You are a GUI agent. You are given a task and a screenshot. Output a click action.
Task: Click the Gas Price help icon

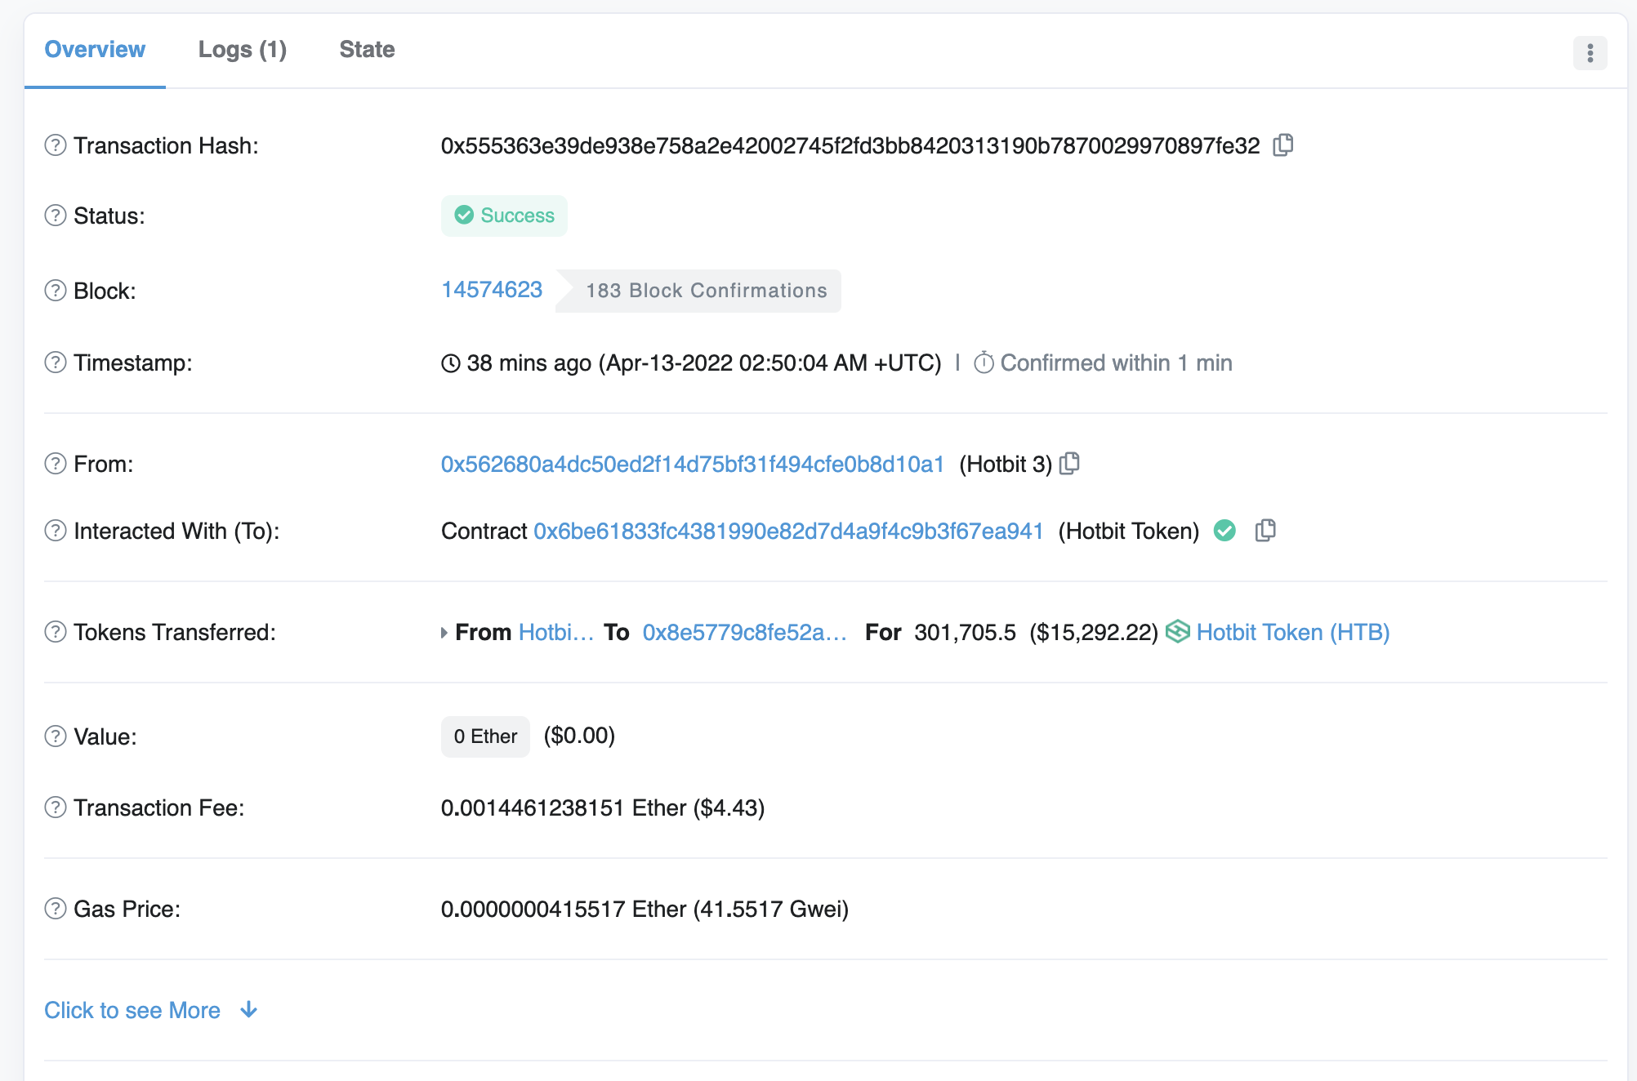click(56, 909)
